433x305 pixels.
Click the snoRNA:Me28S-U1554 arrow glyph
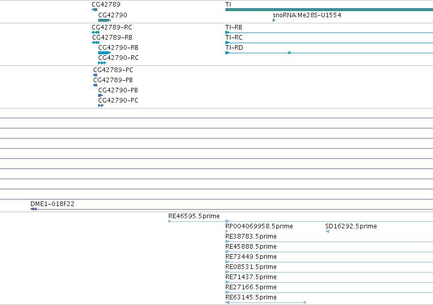(274, 20)
